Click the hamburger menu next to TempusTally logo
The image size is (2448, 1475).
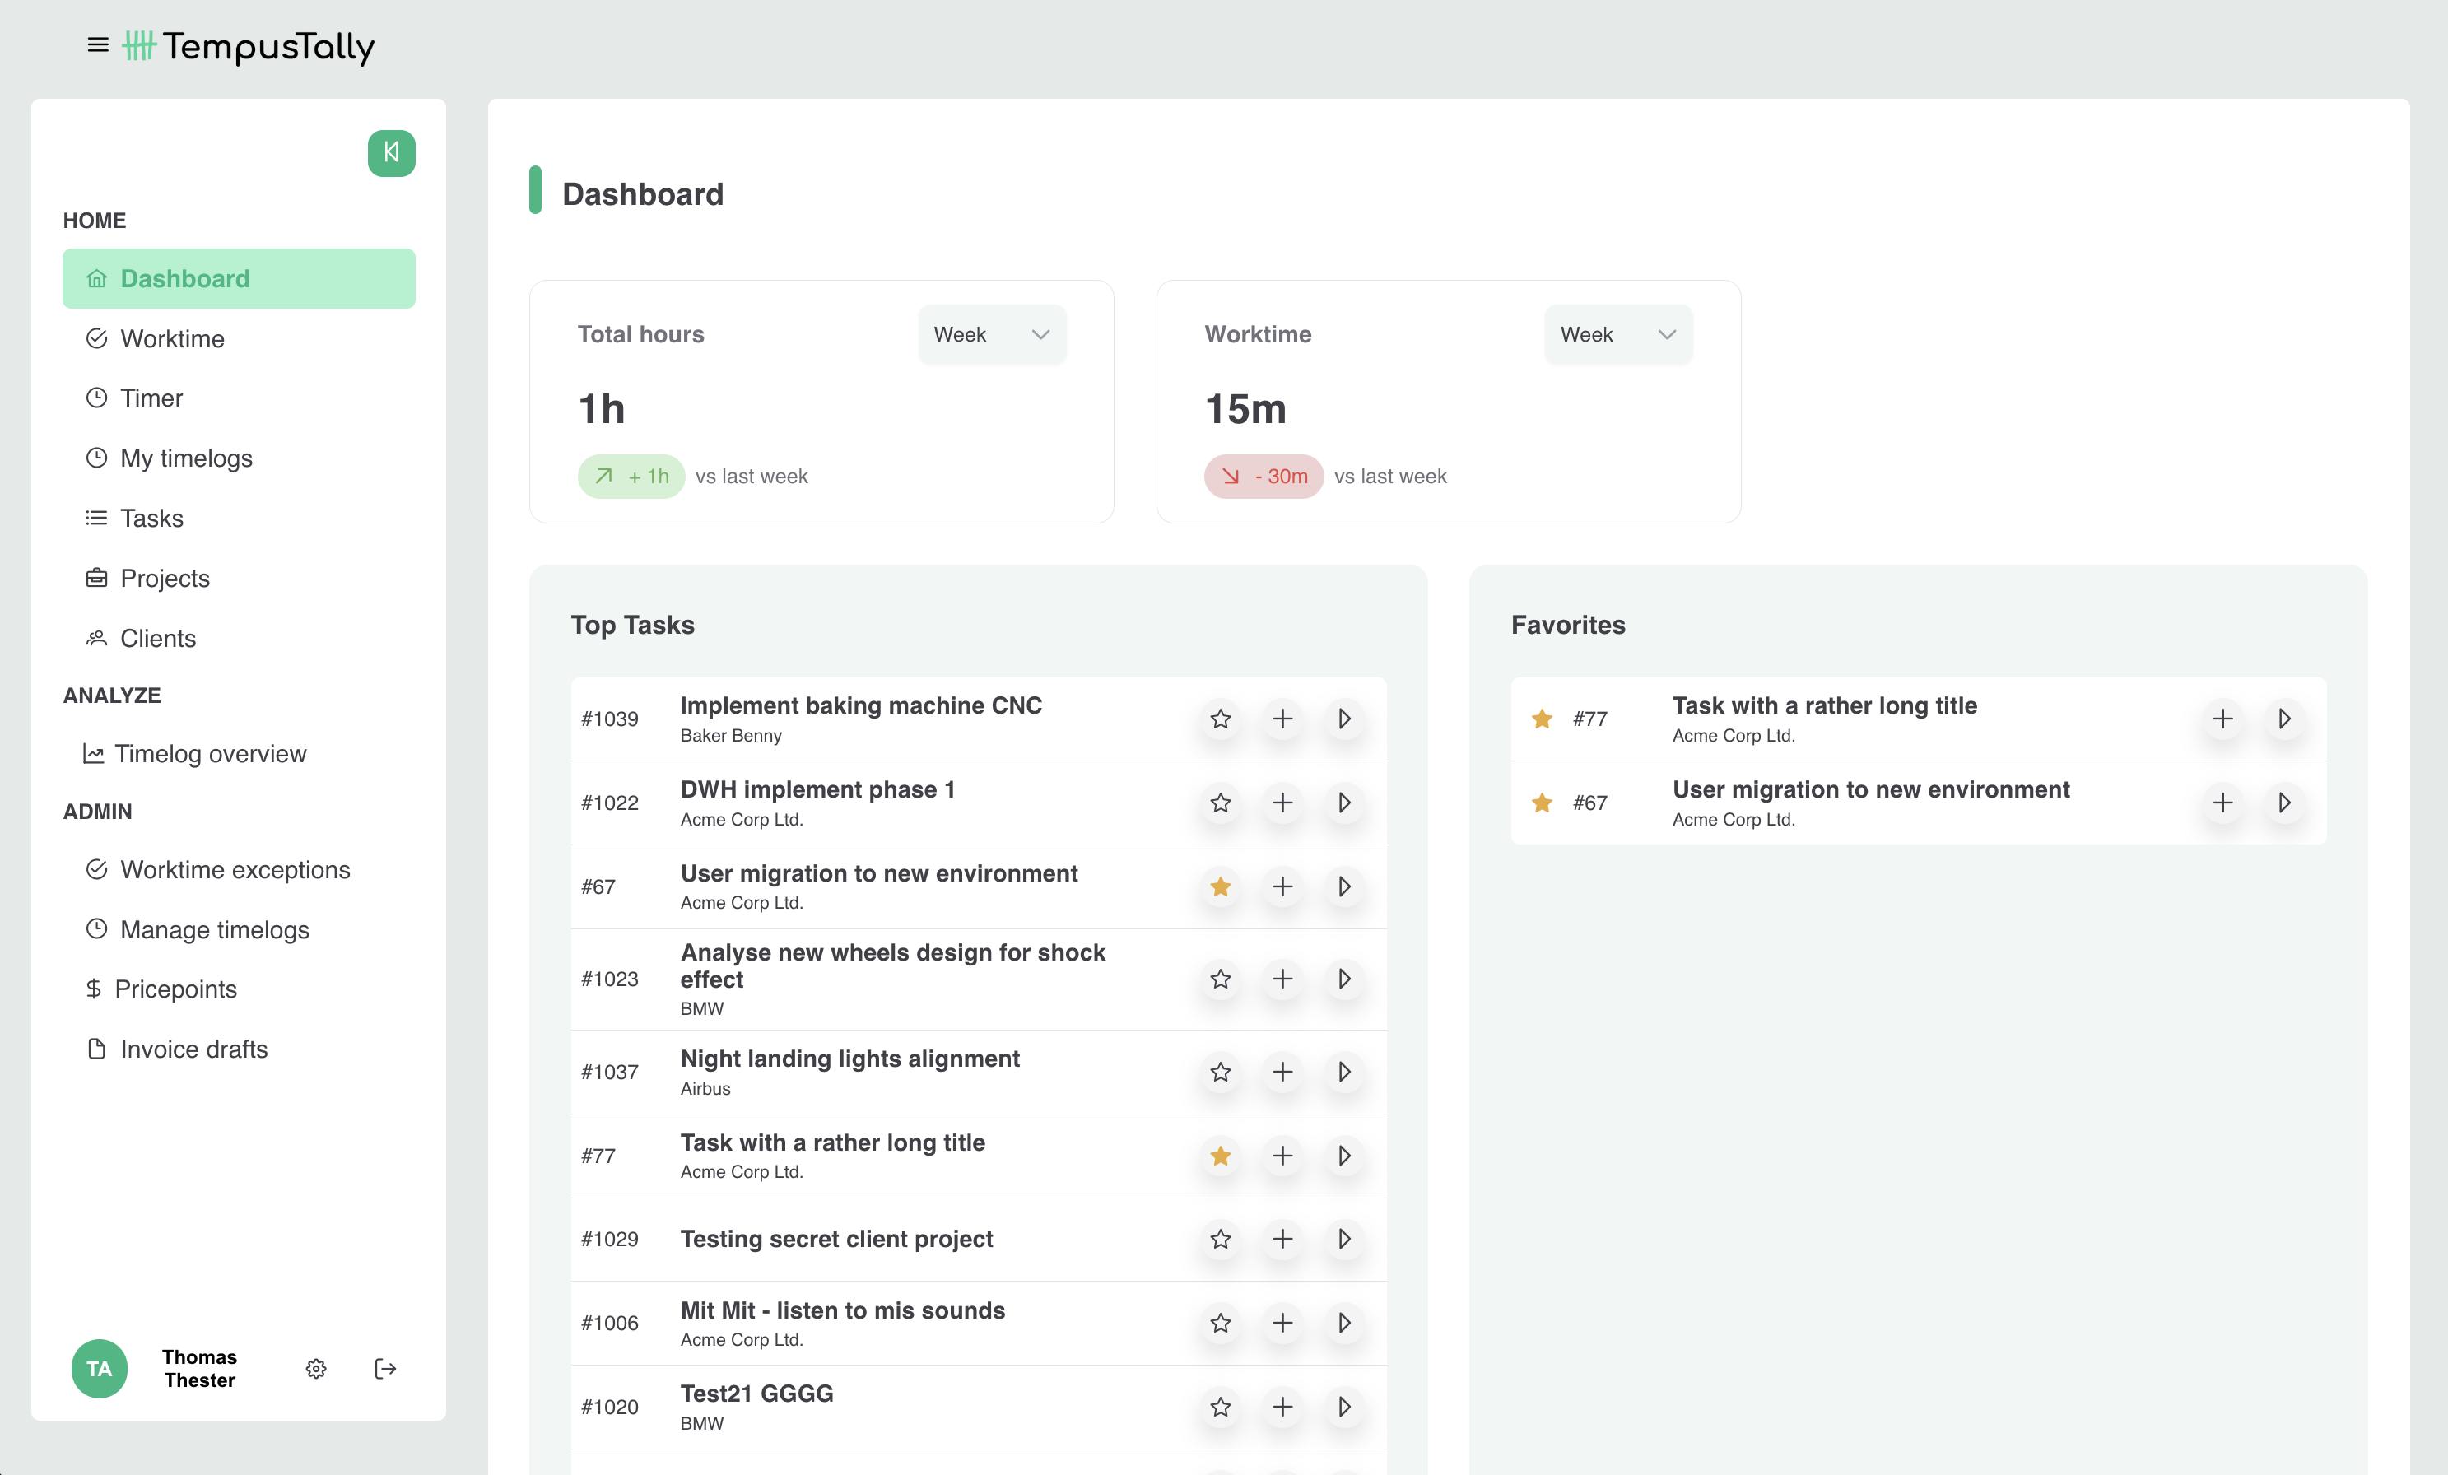coord(97,44)
